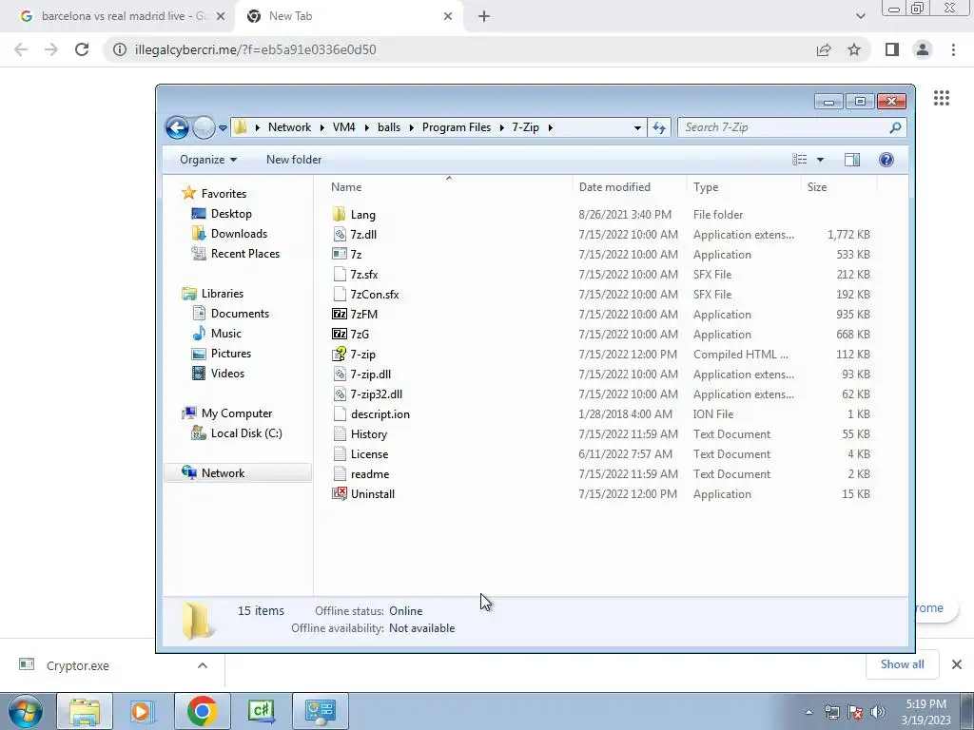Screen dimensions: 974x730
Task: Open Chrome side panel icon
Action: [x=892, y=49]
